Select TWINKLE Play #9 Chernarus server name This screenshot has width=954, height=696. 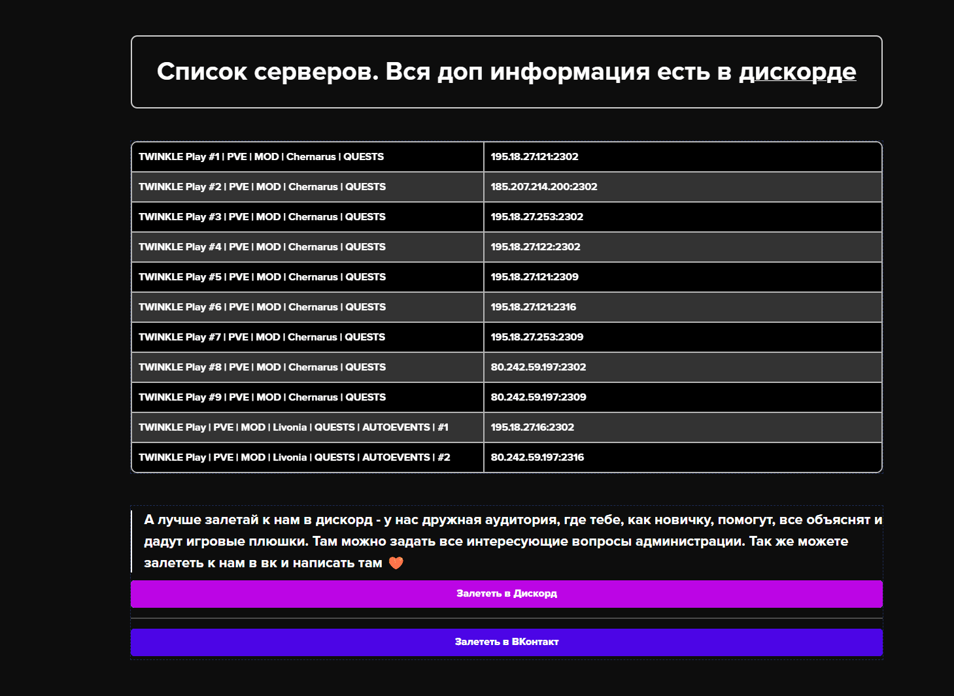262,397
